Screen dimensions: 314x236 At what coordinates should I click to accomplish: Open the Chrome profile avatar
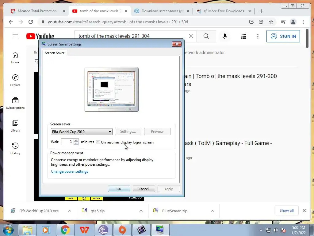tap(293, 22)
